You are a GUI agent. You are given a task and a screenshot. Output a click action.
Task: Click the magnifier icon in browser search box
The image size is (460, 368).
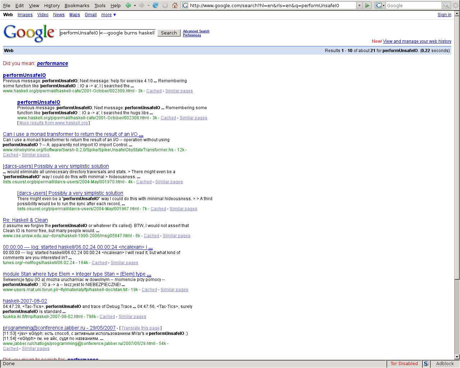tap(446, 5)
